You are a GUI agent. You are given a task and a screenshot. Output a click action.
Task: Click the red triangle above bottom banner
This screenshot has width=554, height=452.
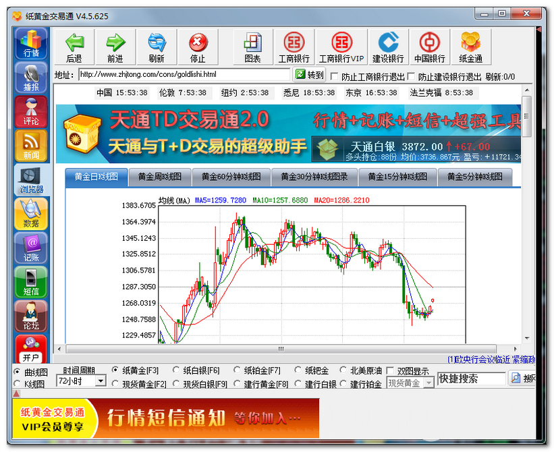tap(16, 393)
